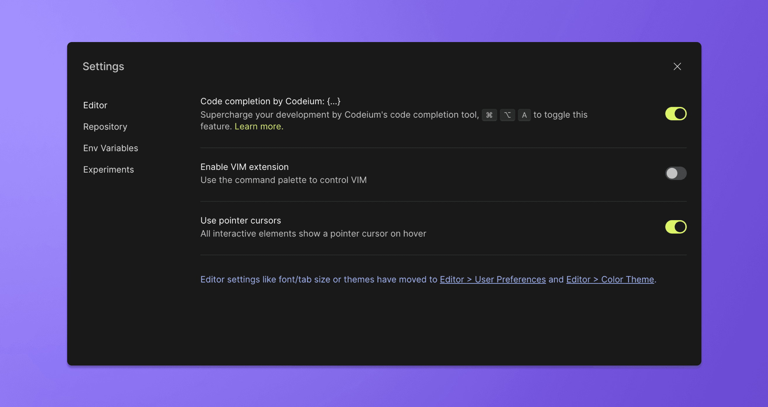This screenshot has width=768, height=407.
Task: Click the pointer cursor hover description
Action: coord(313,234)
